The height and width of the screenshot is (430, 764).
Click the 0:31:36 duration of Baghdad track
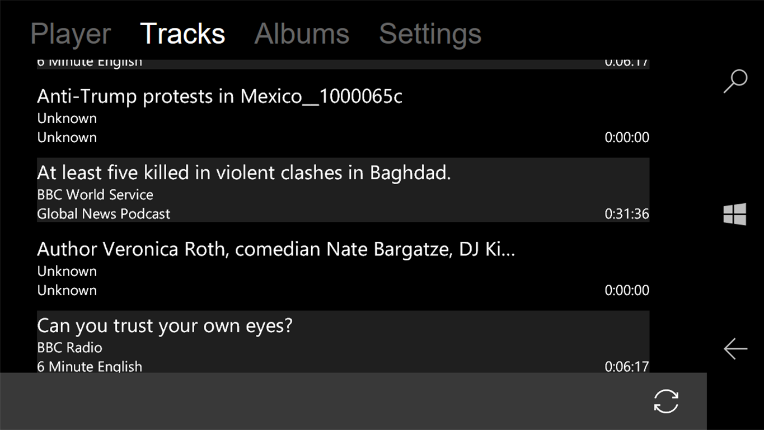tap(626, 214)
